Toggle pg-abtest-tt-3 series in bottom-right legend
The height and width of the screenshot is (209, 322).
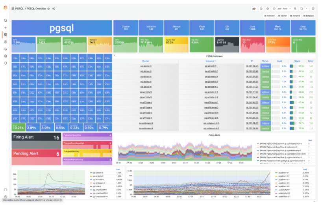coord(284,179)
